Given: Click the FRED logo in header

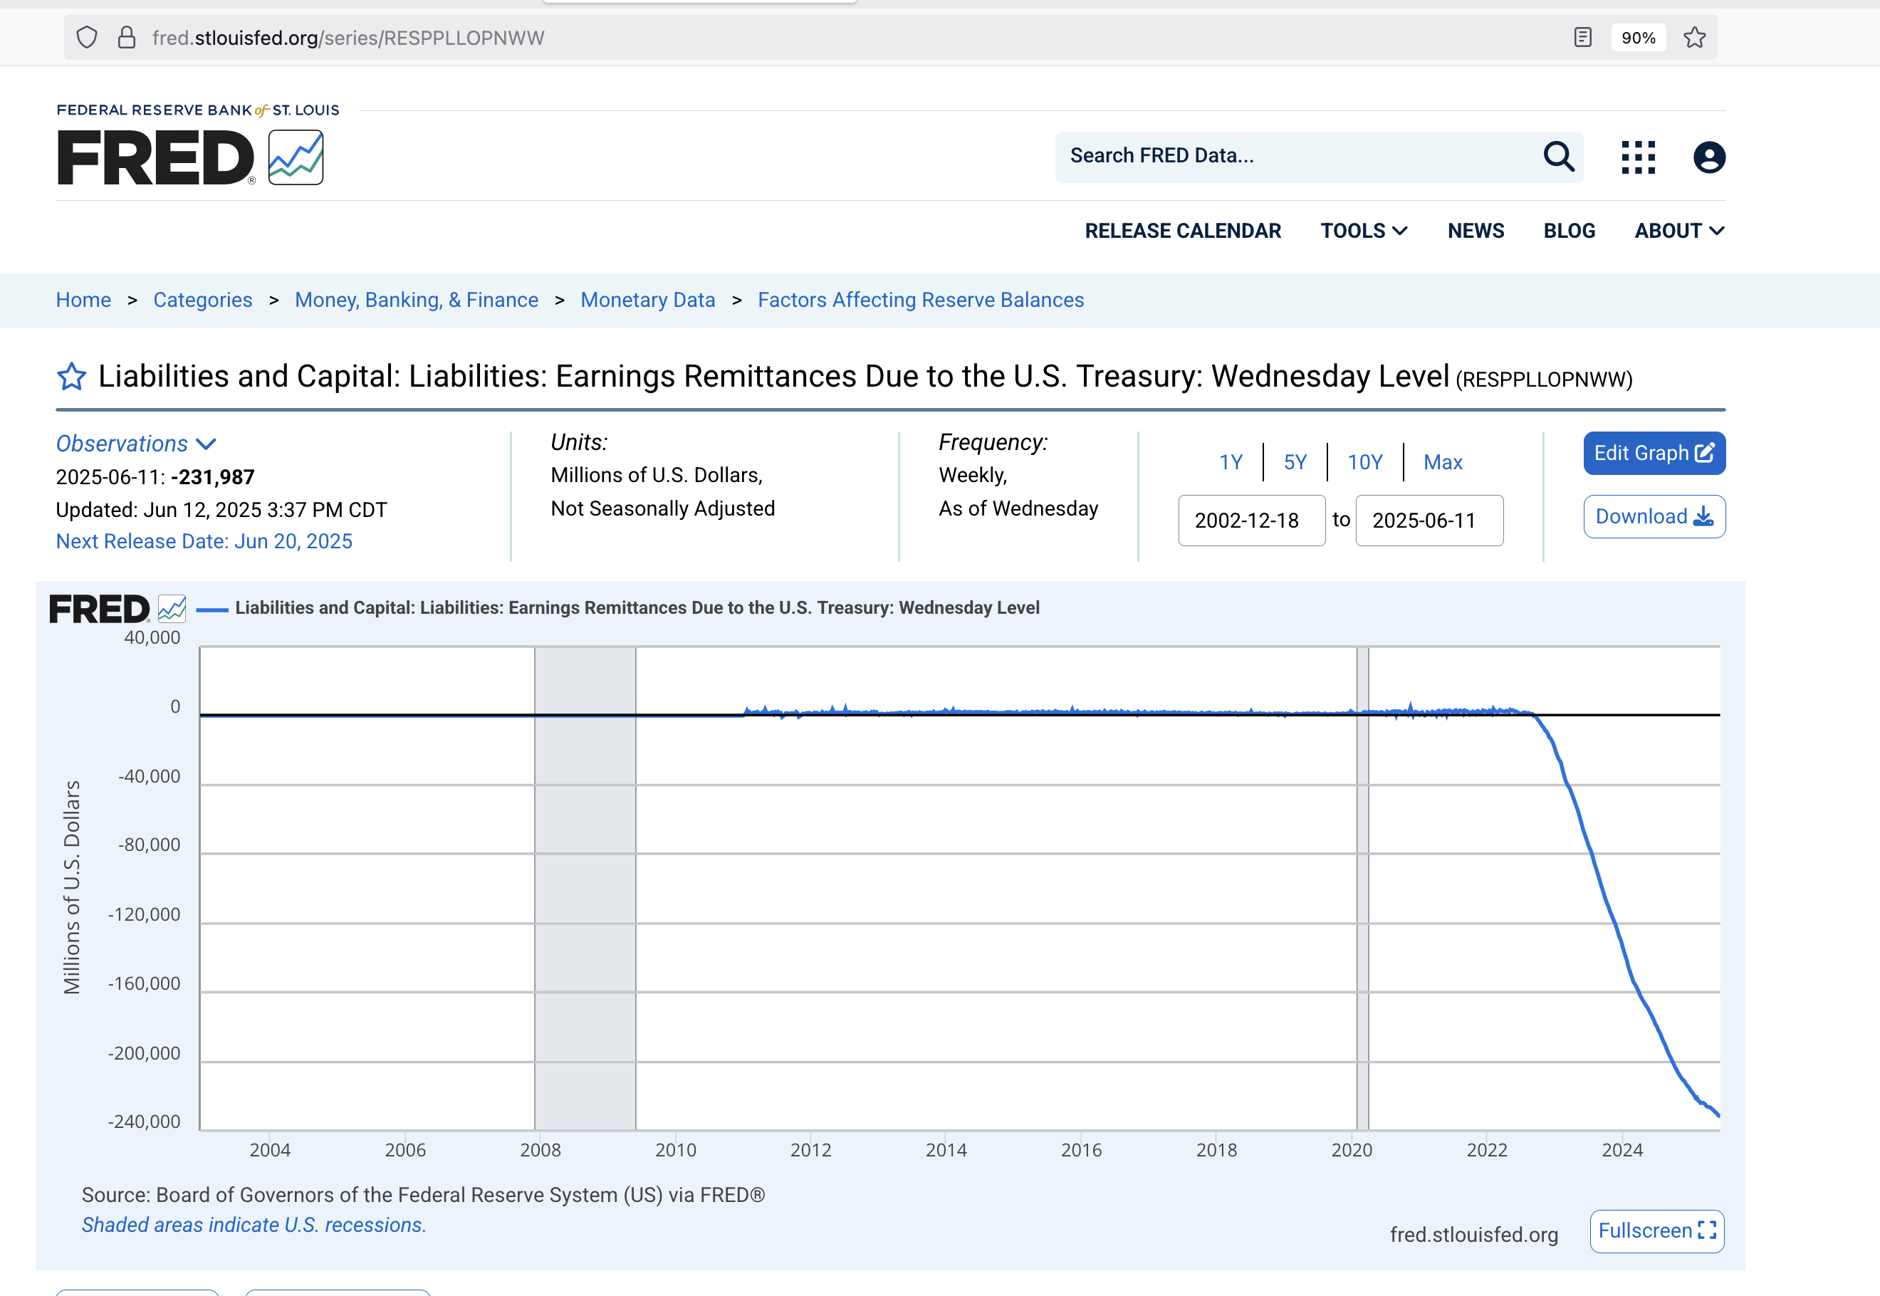Looking at the screenshot, I should pyautogui.click(x=191, y=157).
